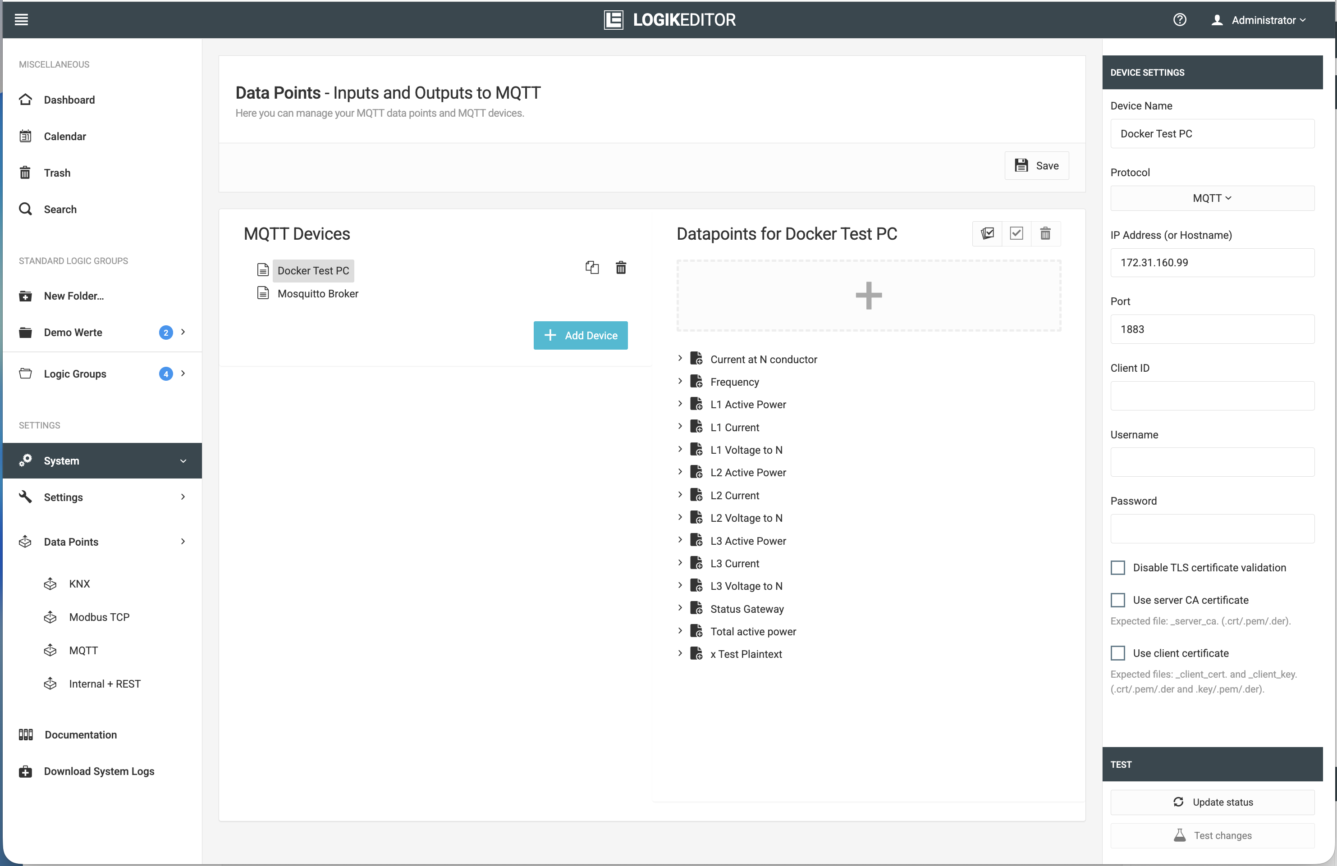Download System Logs
Viewport: 1337px width, 866px height.
(x=99, y=771)
